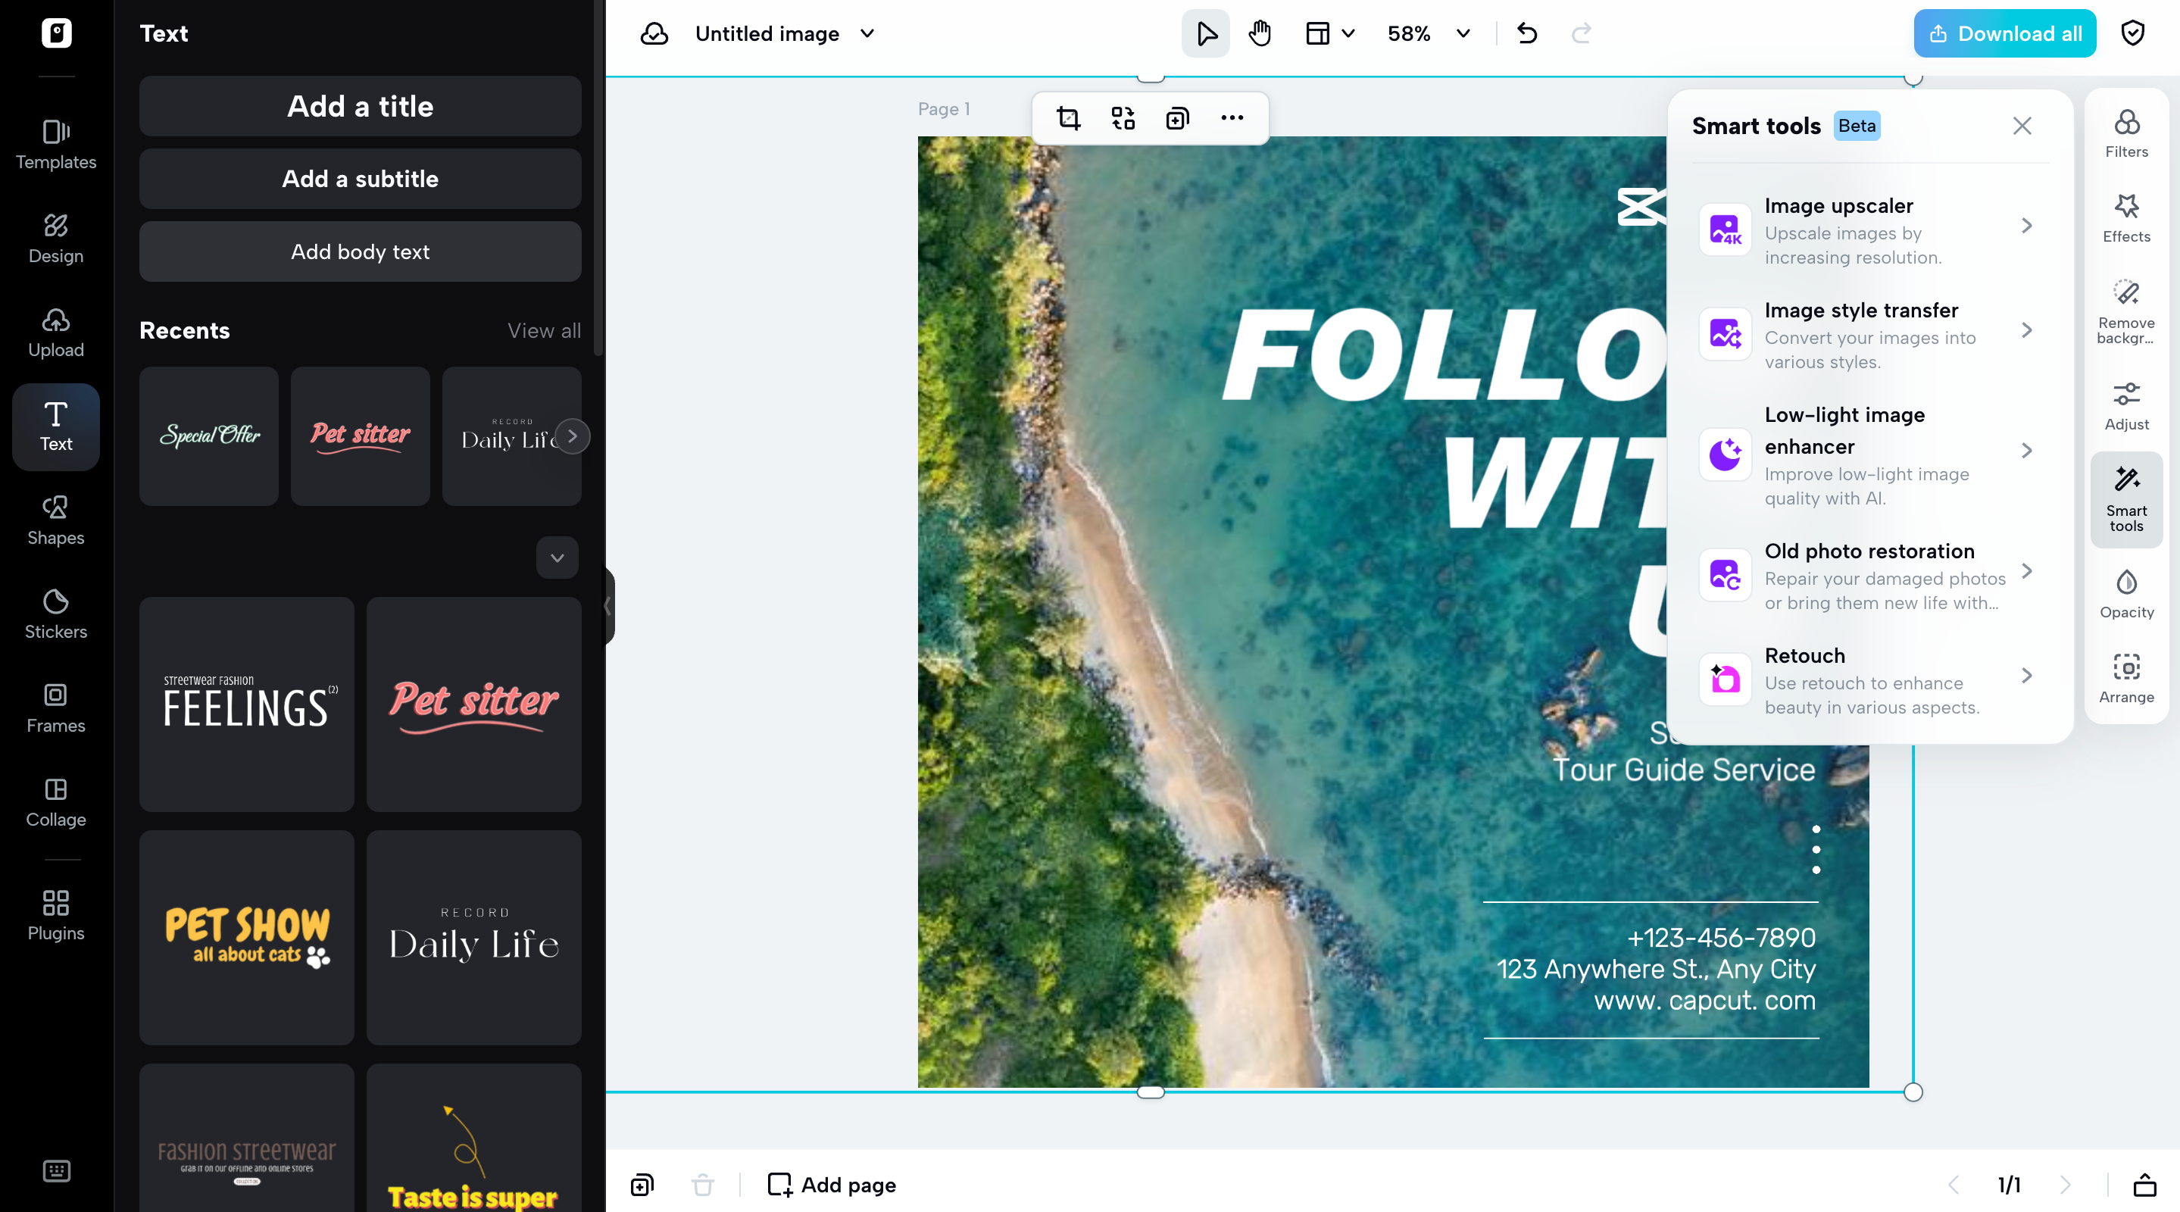Image resolution: width=2180 pixels, height=1212 pixels.
Task: Open the Image style transfer tool
Action: point(1870,334)
